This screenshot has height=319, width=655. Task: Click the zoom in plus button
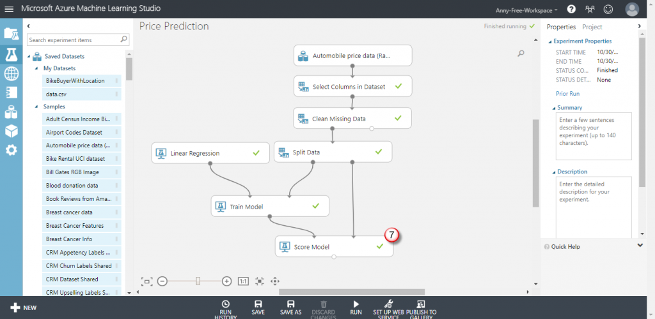coord(226,281)
